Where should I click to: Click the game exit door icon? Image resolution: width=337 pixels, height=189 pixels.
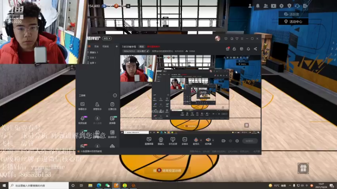pos(305,6)
